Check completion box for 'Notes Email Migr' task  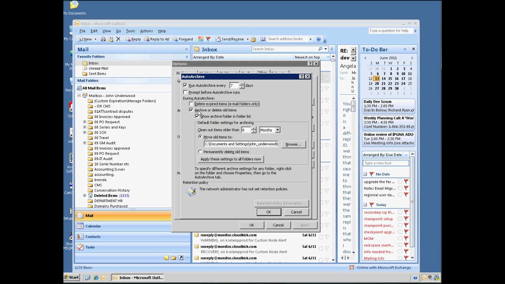[x=400, y=188]
